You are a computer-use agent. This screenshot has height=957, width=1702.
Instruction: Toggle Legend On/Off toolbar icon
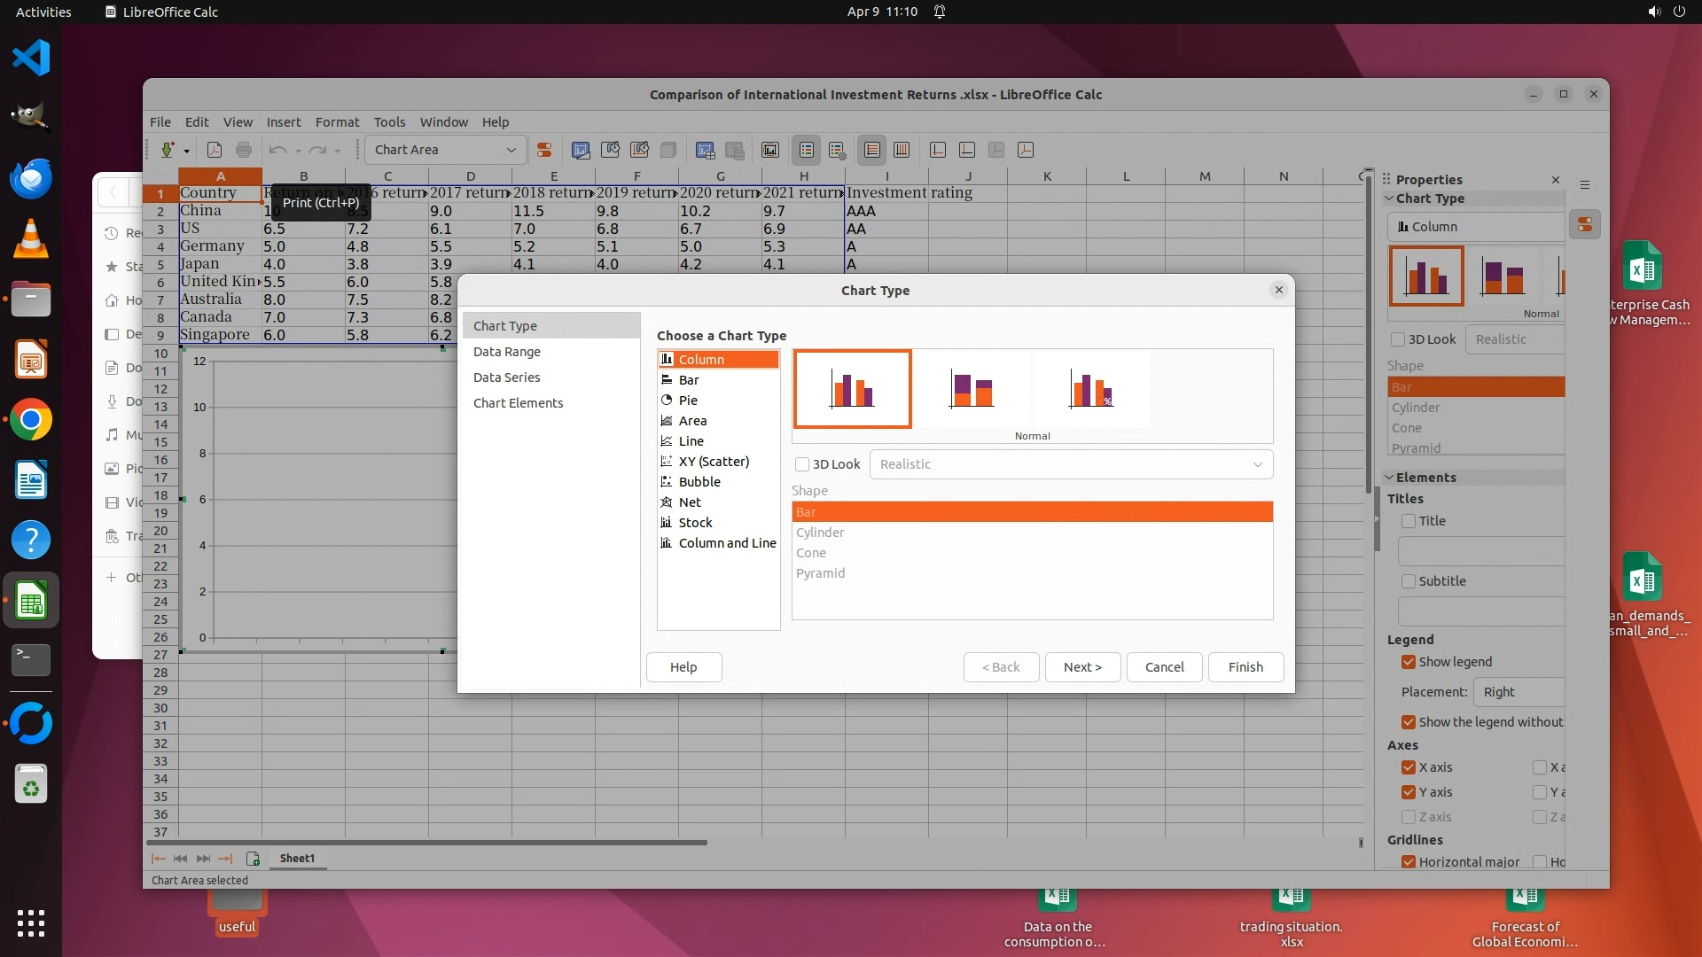click(806, 150)
